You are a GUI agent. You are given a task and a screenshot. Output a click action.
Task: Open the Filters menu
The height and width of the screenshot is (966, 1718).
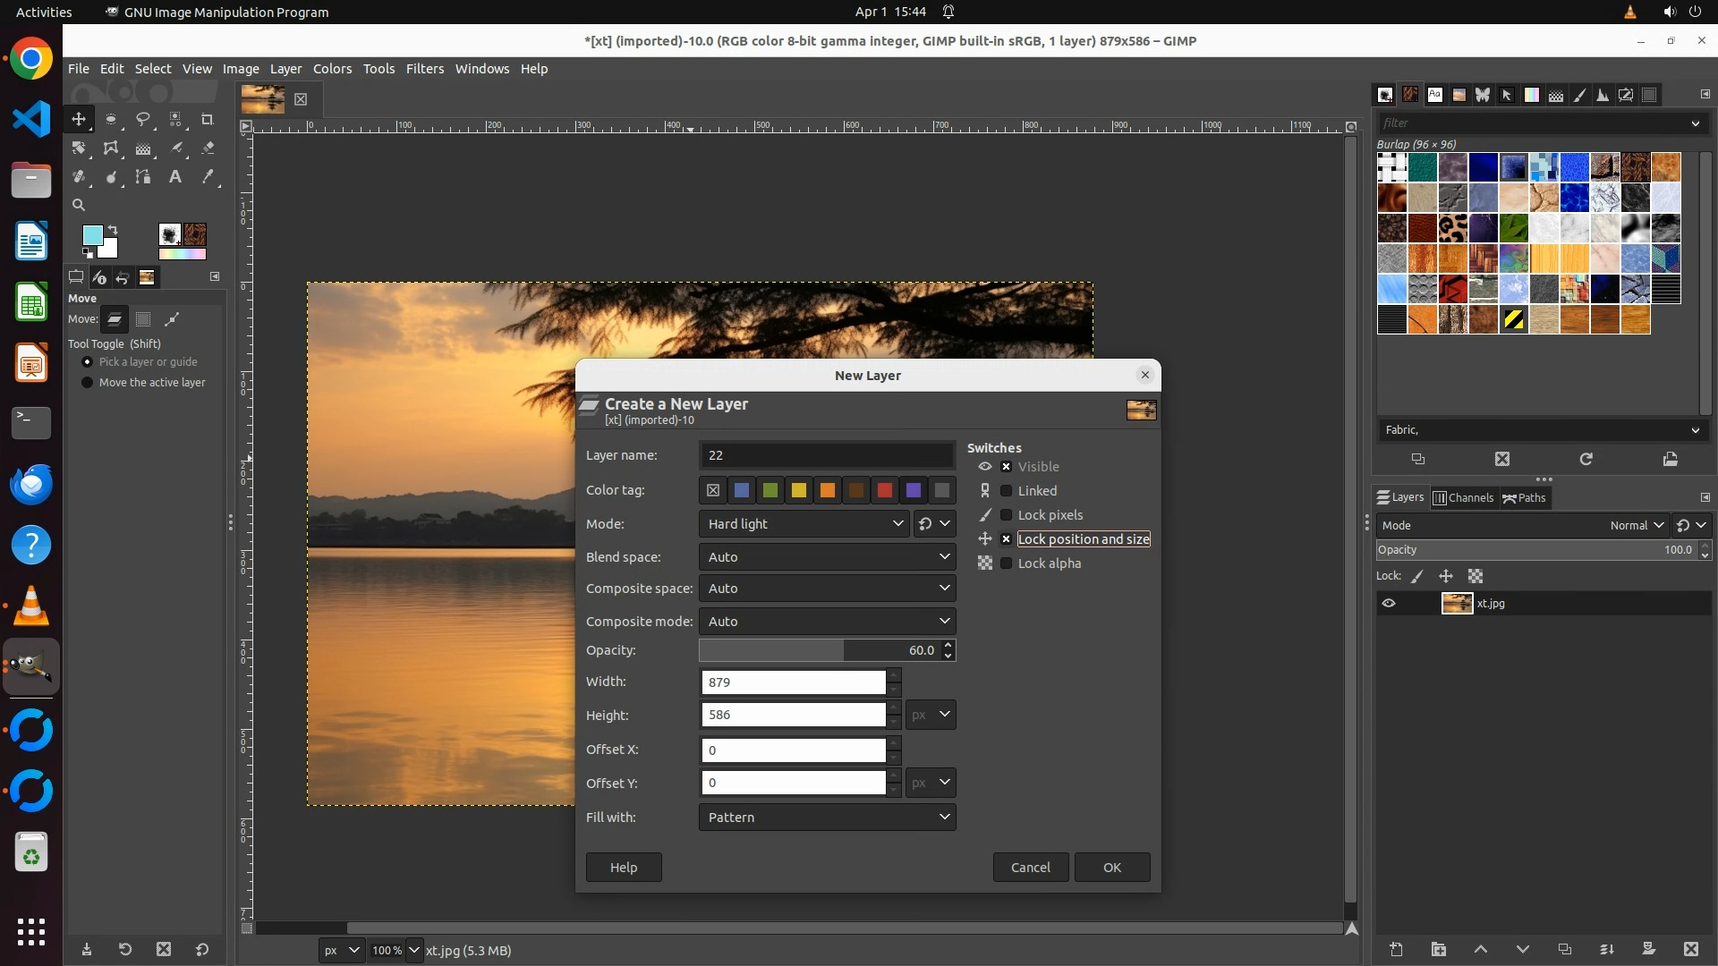pos(424,69)
